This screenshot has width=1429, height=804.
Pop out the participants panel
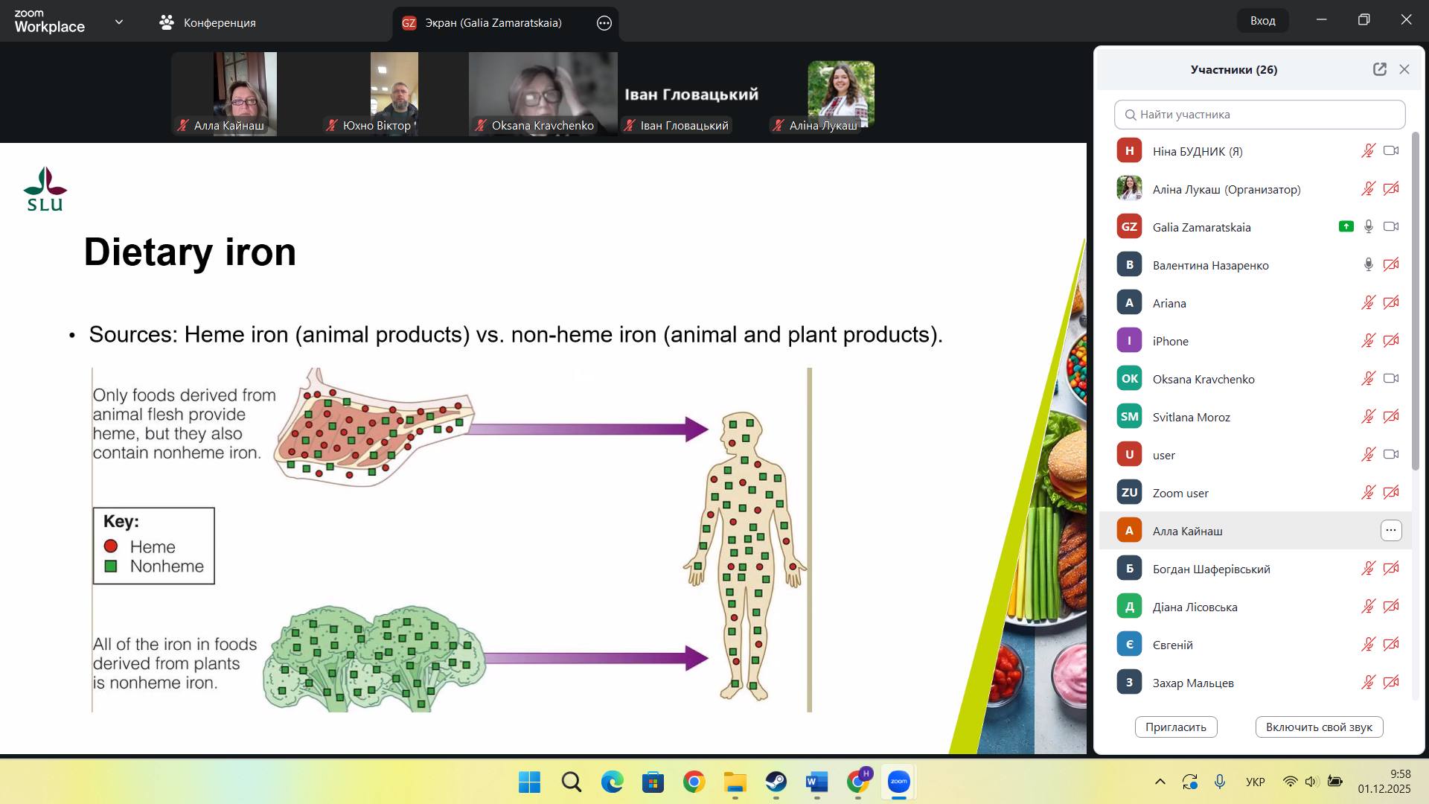tap(1379, 69)
